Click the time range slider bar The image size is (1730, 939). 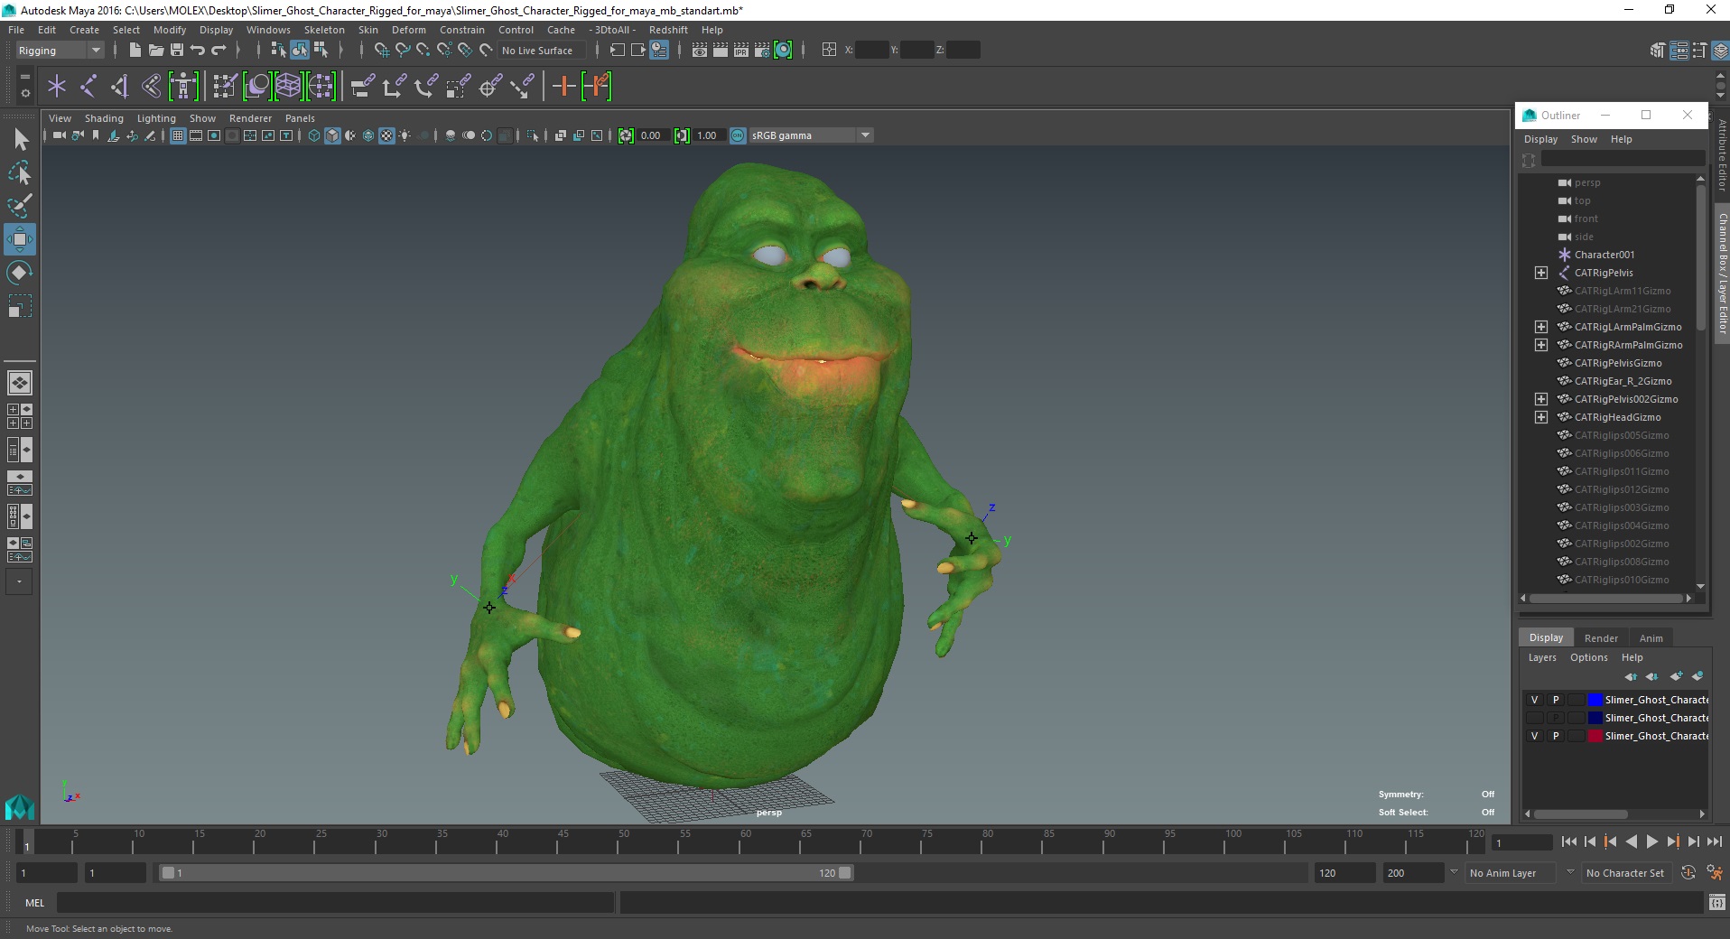506,873
